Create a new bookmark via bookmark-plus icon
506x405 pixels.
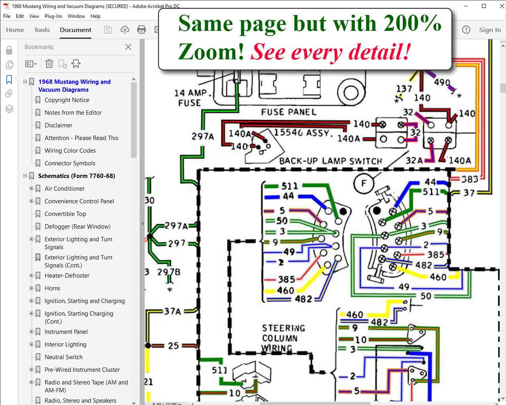(62, 63)
